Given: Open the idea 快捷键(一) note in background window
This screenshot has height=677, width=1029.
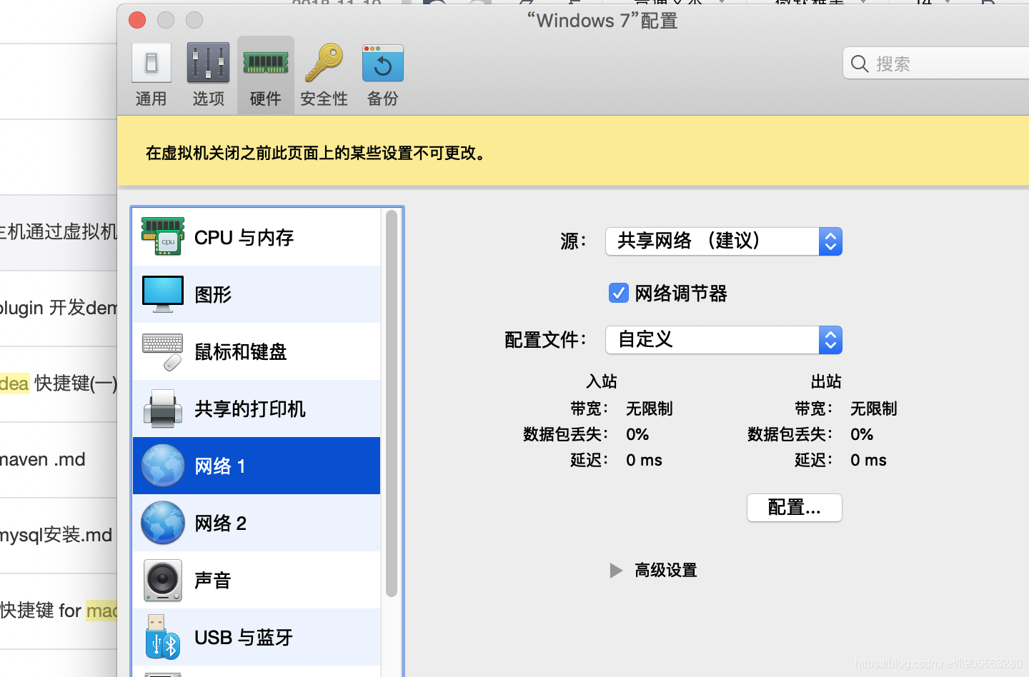Looking at the screenshot, I should click(x=59, y=383).
